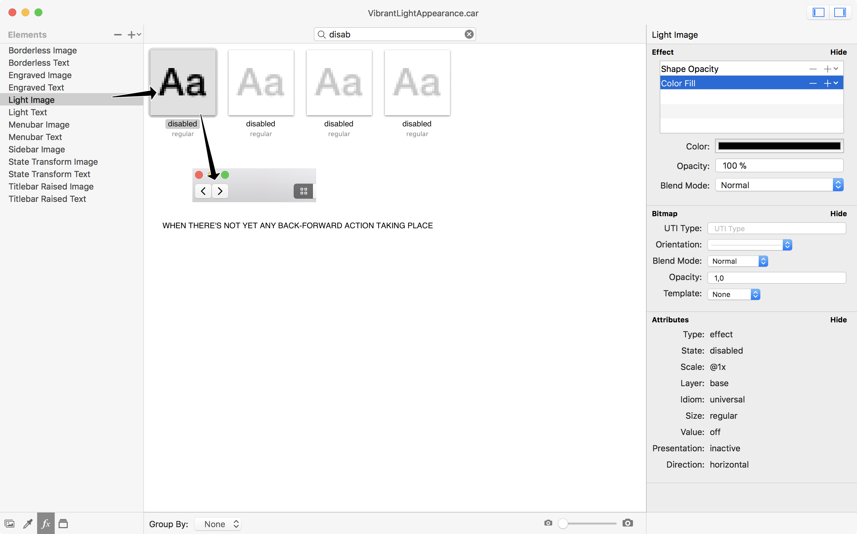
Task: Open the Group By None dropdown
Action: [218, 524]
